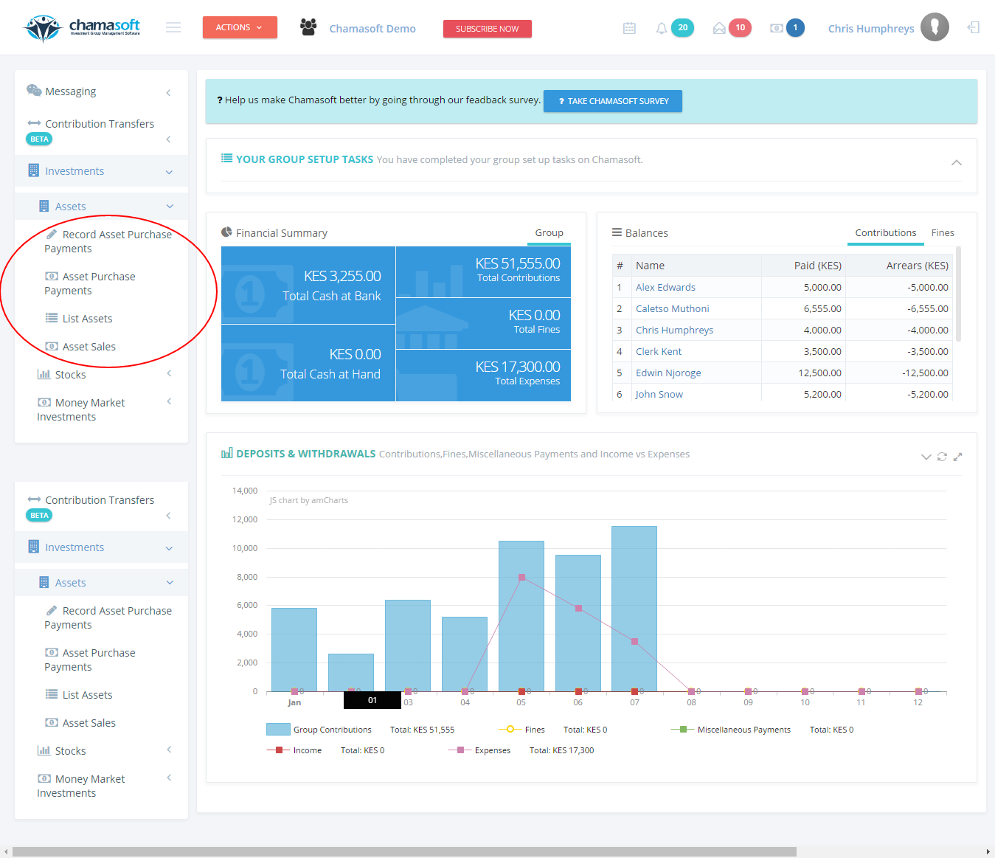995x858 pixels.
Task: Open the upper Asset Purchase Payments item
Action: (90, 283)
